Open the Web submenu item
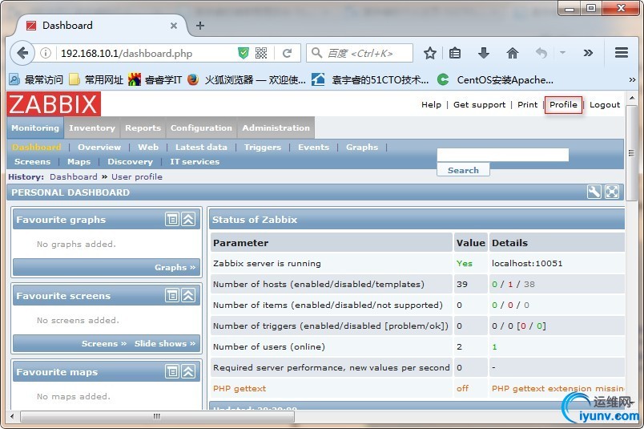The height and width of the screenshot is (429, 644). tap(148, 148)
